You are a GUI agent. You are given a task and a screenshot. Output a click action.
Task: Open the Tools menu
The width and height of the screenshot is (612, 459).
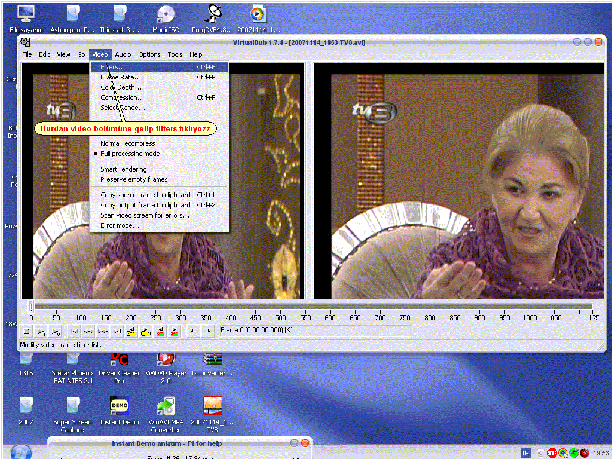pyautogui.click(x=175, y=54)
